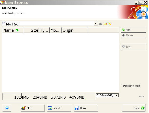Image resolution: width=149 pixels, height=113 pixels.
Task: Click the yellow folder icon beside the new-folder icon
Action: [x=110, y=24]
